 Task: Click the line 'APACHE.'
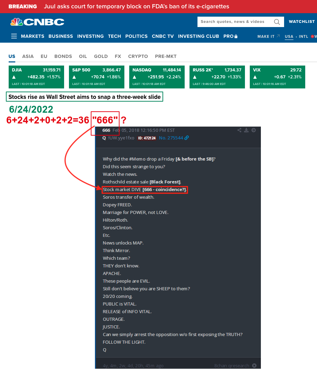tap(112, 273)
